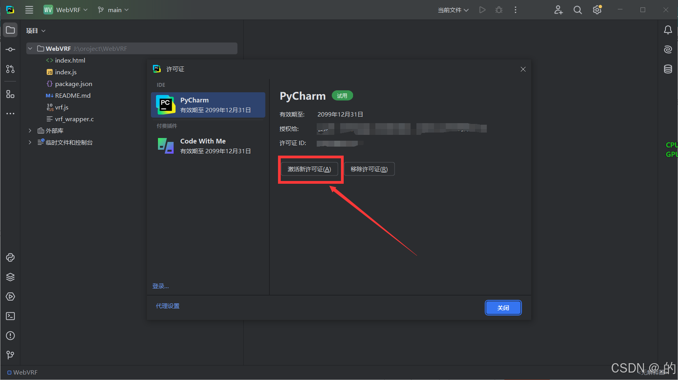This screenshot has width=678, height=380.
Task: Open the Structure tool window
Action: pyautogui.click(x=11, y=94)
